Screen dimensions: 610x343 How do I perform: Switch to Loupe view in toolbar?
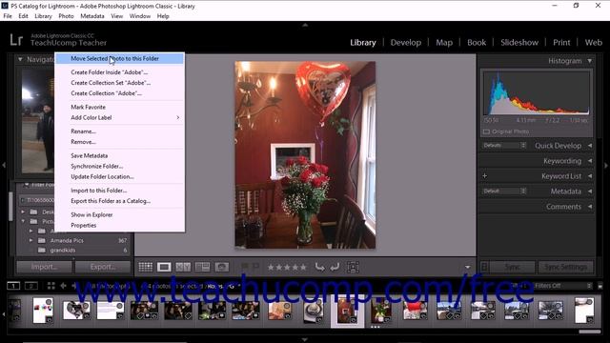pyautogui.click(x=164, y=267)
